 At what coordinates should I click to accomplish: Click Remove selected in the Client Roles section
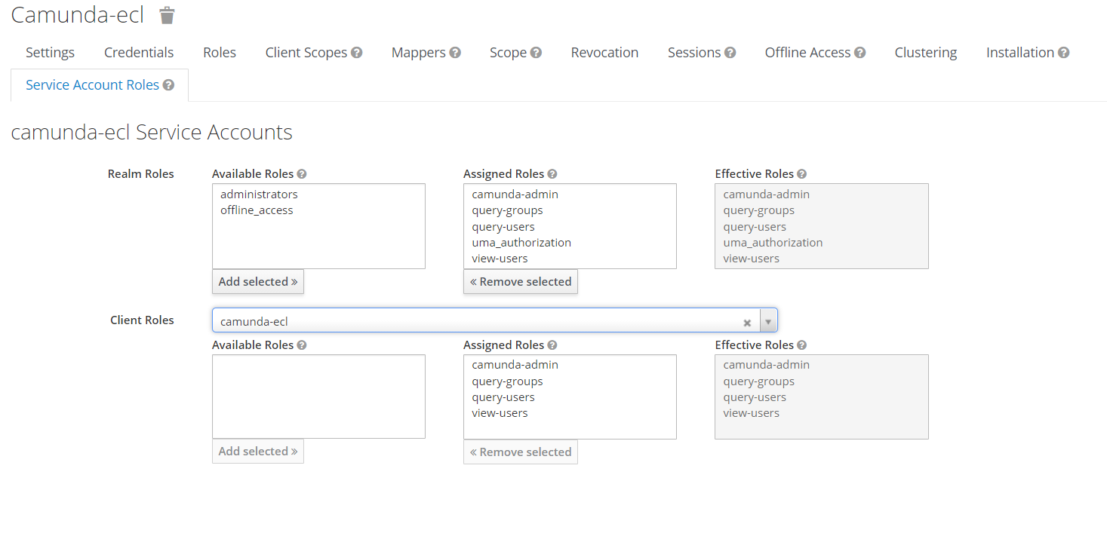click(x=520, y=452)
